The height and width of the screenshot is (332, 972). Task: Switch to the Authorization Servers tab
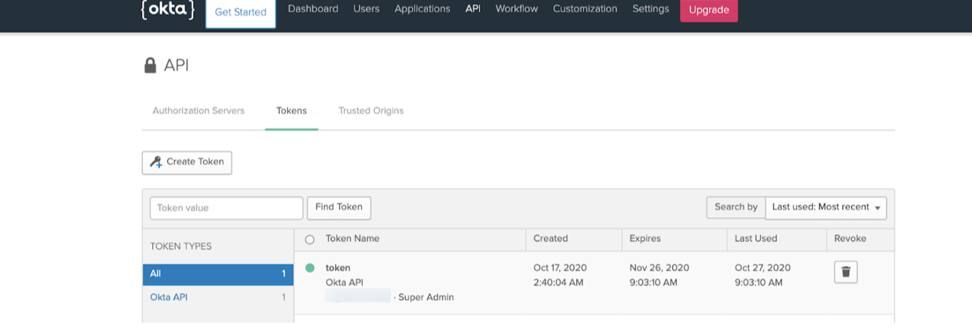(x=199, y=111)
